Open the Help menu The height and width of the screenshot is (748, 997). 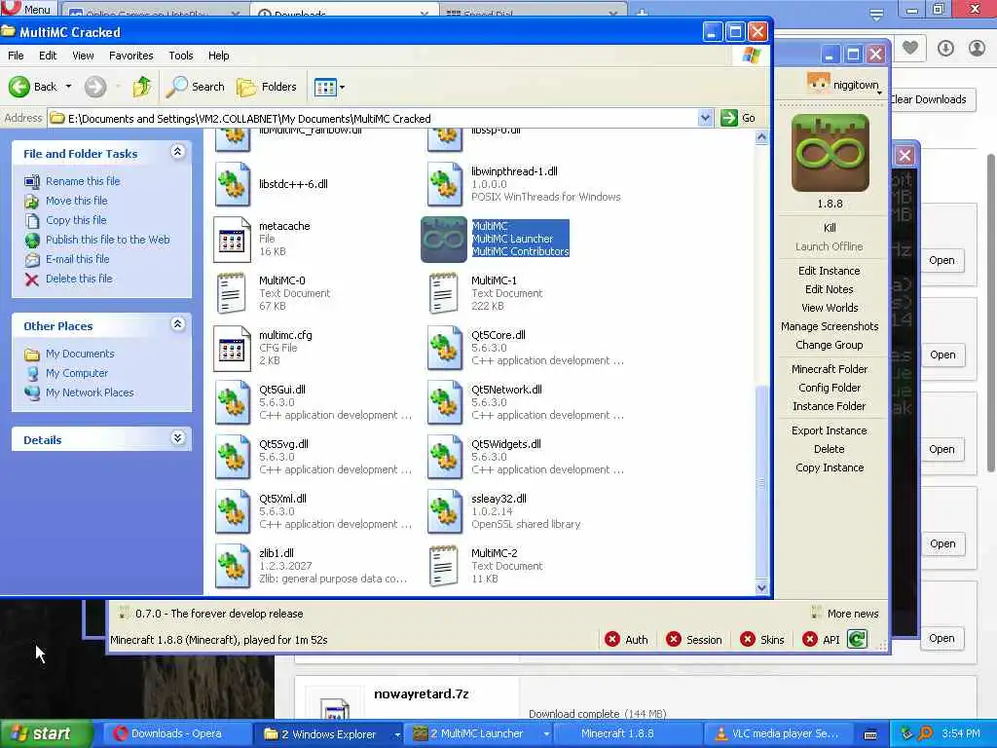pyautogui.click(x=219, y=56)
